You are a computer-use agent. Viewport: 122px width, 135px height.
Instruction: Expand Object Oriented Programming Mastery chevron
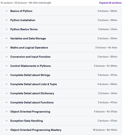pyautogui.click(x=6, y=130)
